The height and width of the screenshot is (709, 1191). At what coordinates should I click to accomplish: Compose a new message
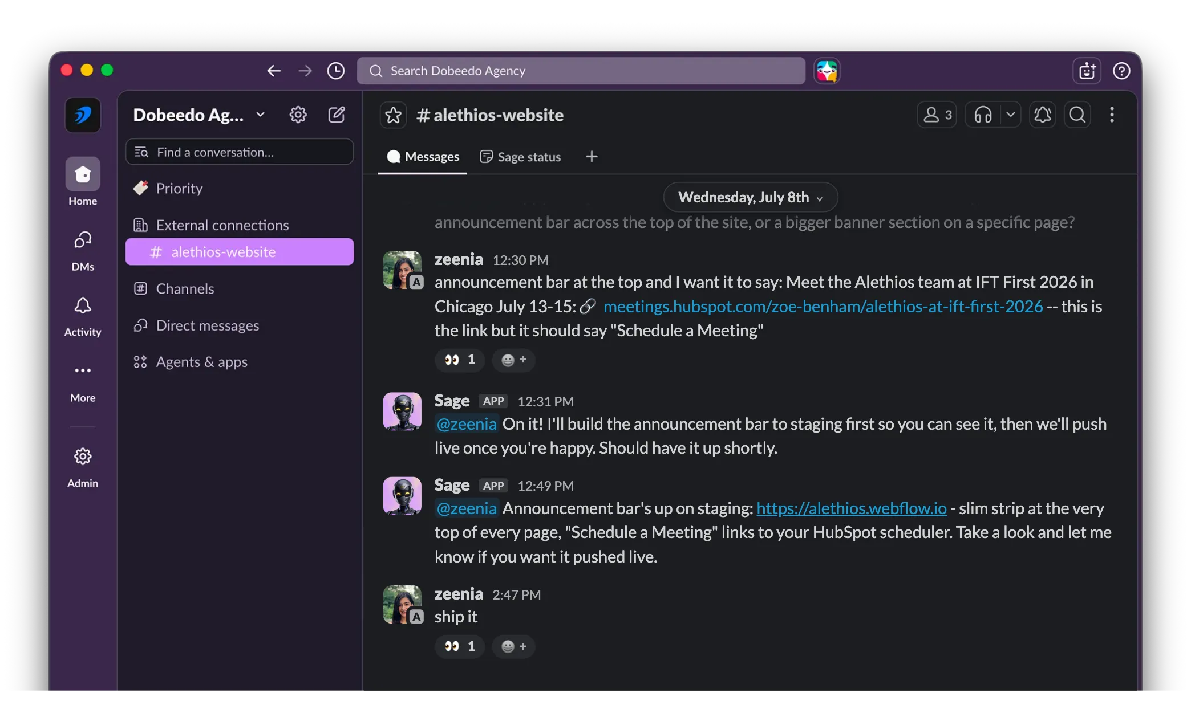[337, 115]
